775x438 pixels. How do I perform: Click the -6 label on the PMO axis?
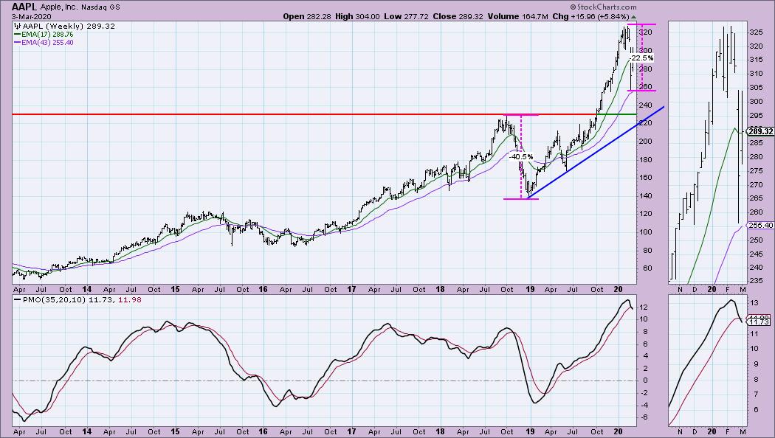(644, 417)
